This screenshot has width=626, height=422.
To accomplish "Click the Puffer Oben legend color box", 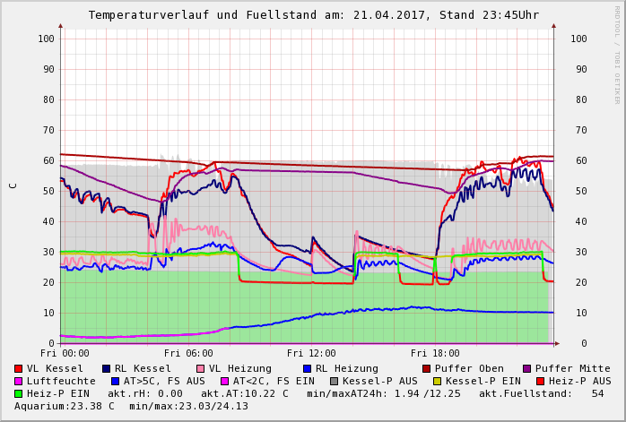I will click(x=427, y=368).
